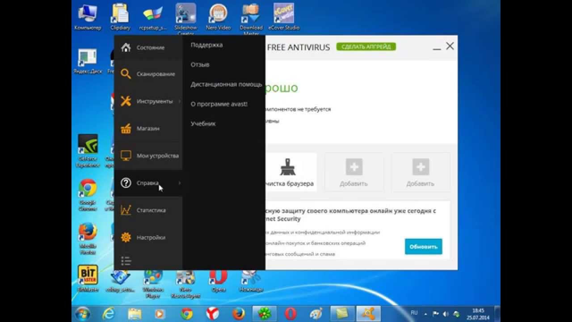This screenshot has width=572, height=322.
Task: Click the list icon at bottom of avast sidebar
Action: tap(126, 261)
